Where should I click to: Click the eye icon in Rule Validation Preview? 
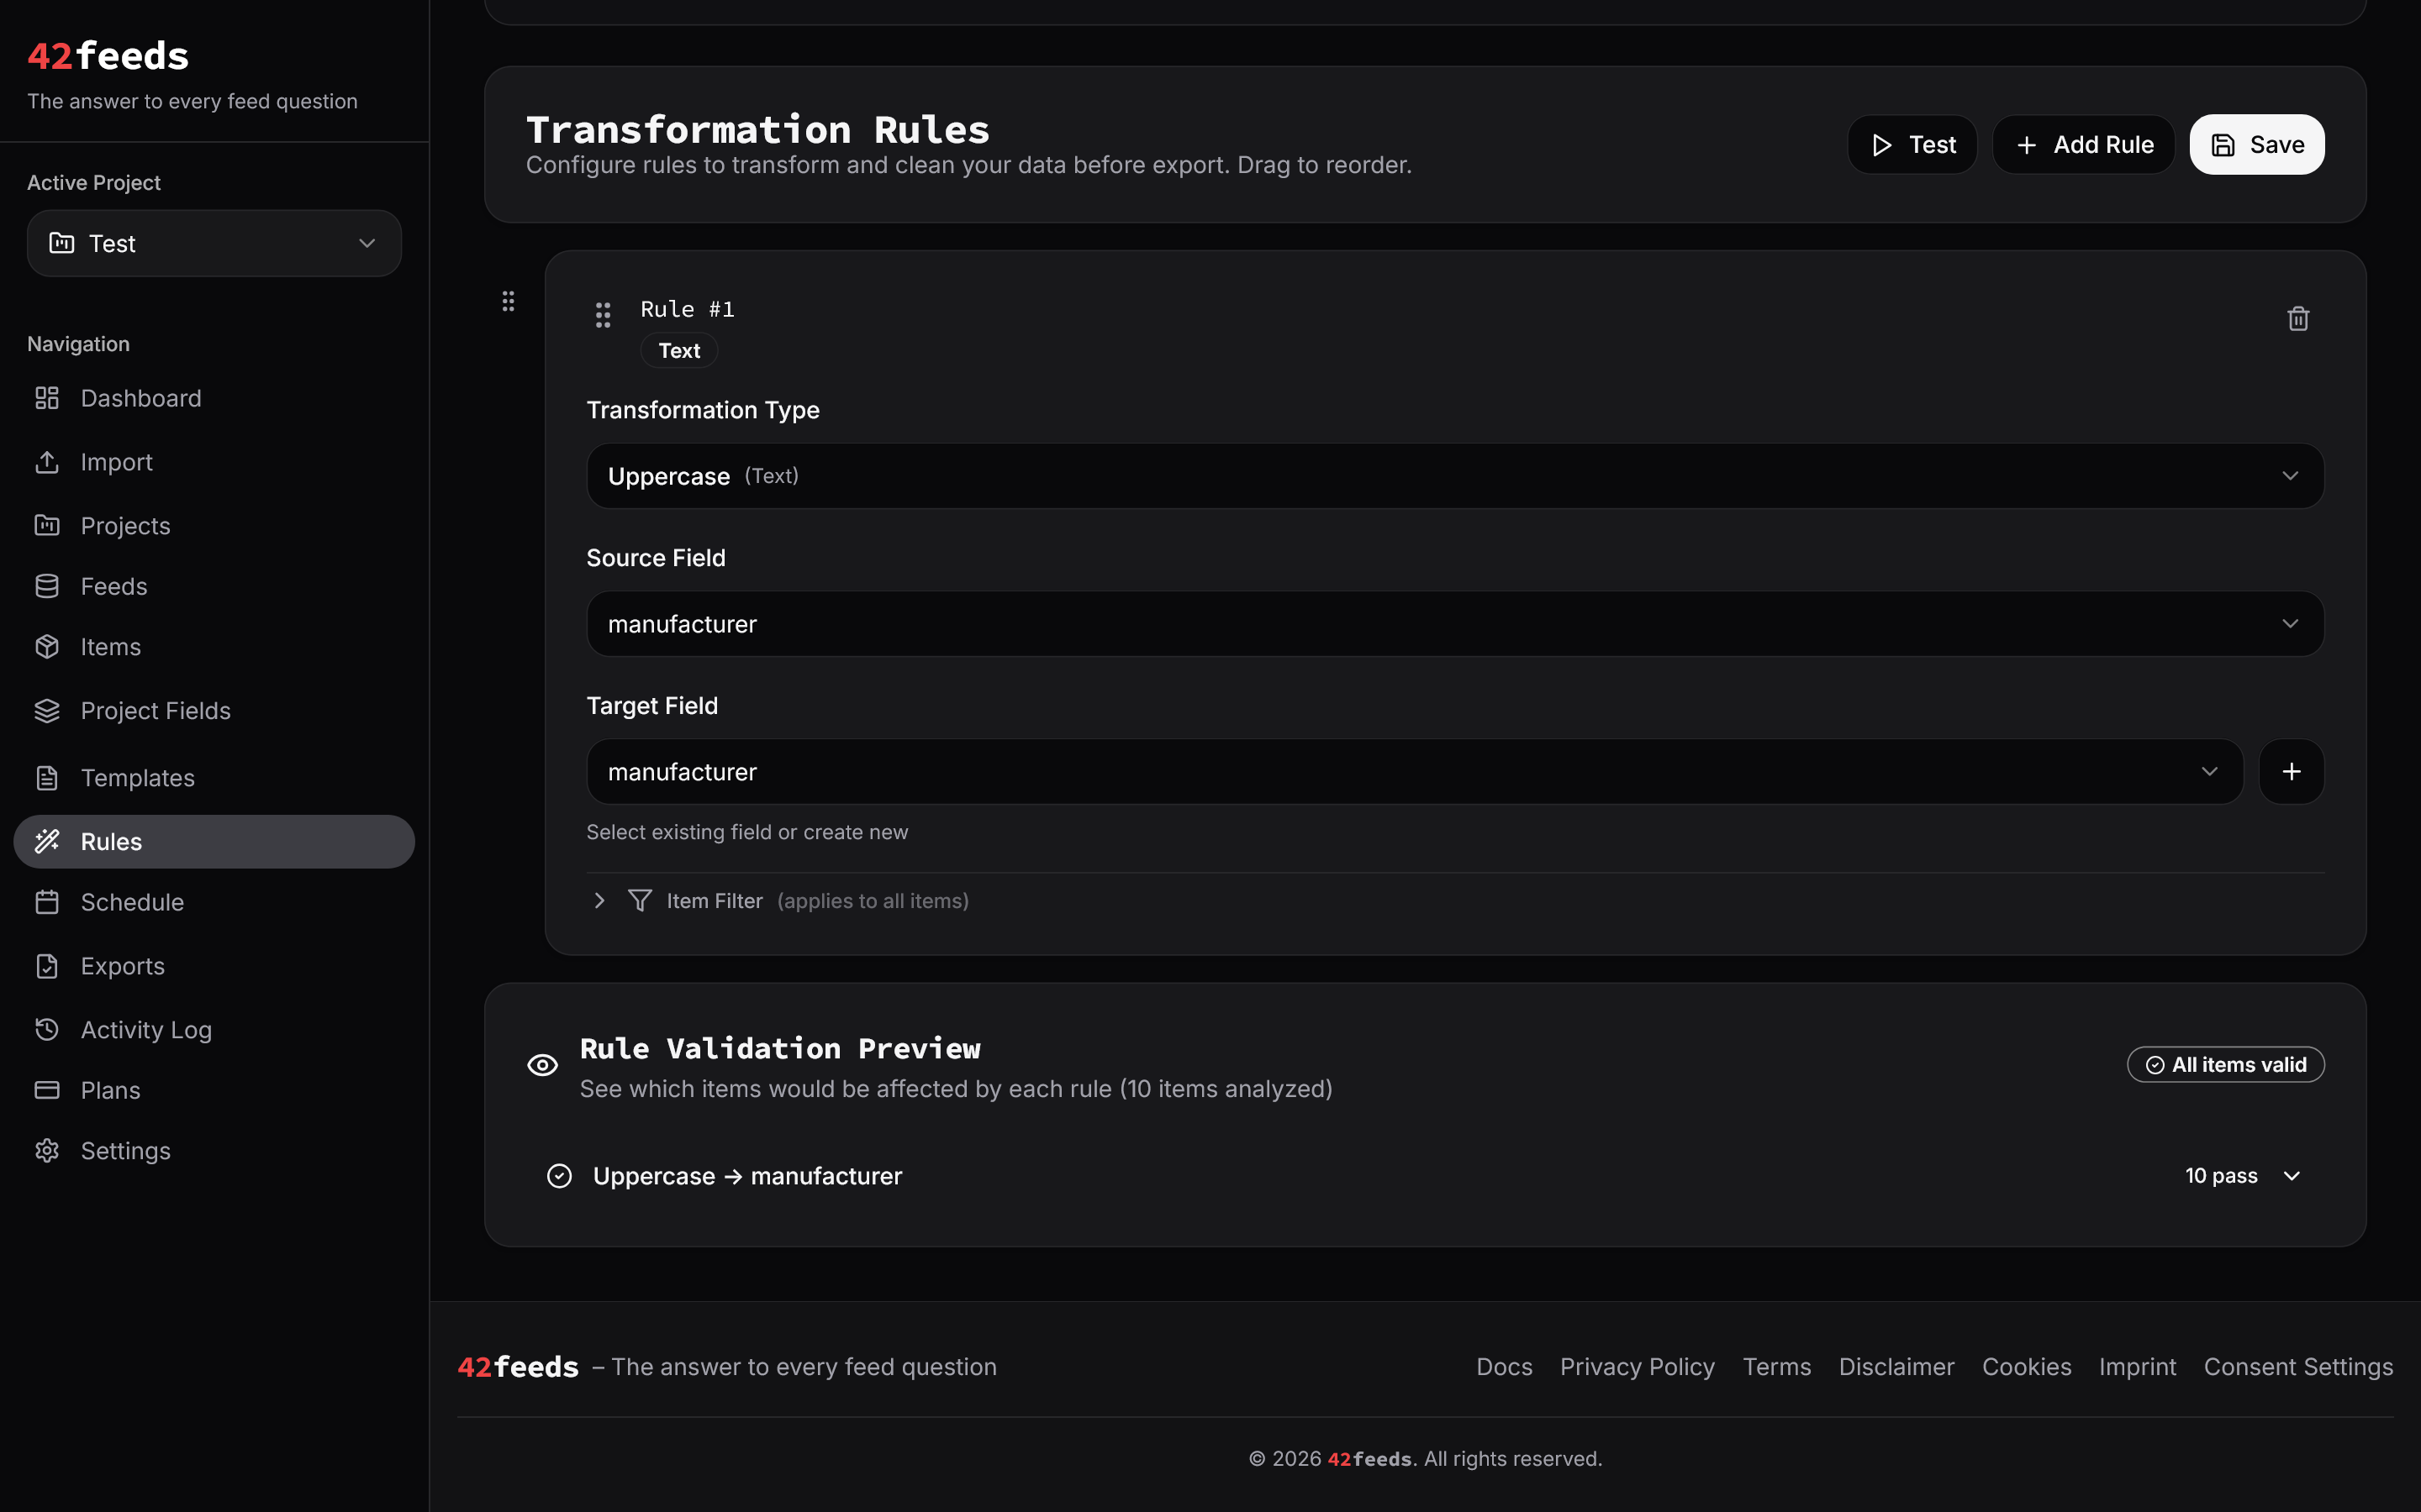tap(542, 1065)
